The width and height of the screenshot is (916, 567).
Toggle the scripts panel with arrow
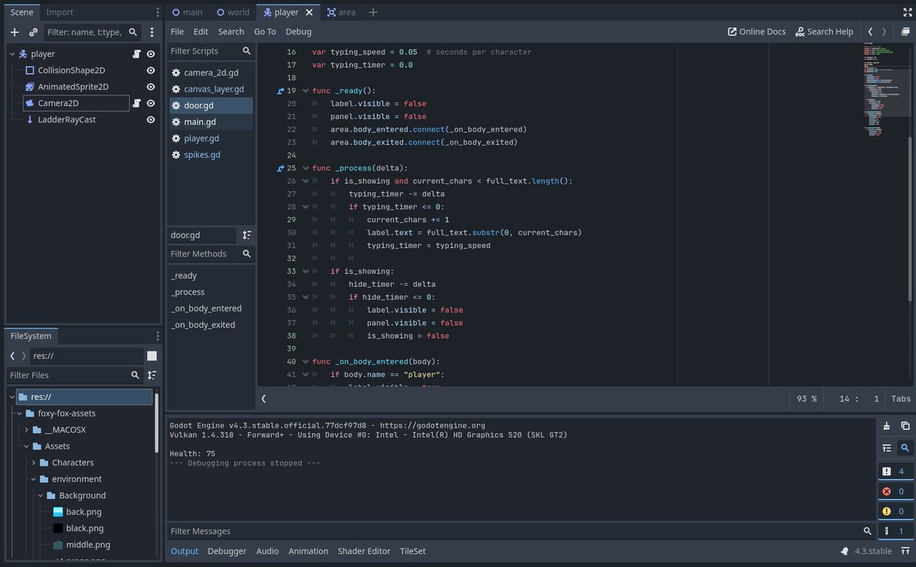pyautogui.click(x=263, y=398)
